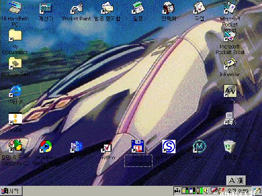Open the 연락처 contacts shortcut

[x=169, y=8]
